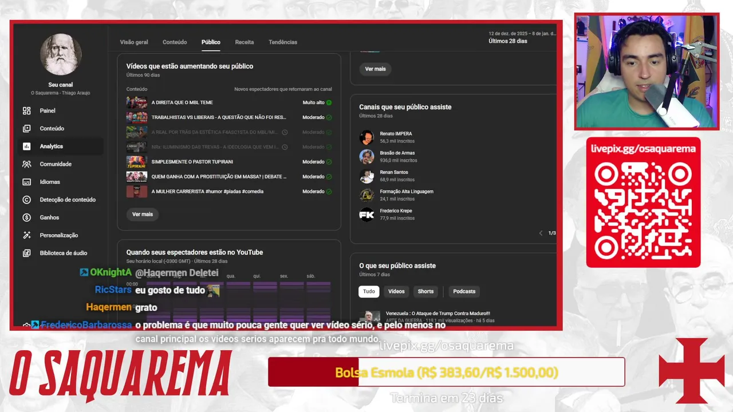Screen dimensions: 733x412
Task: Click check icon on PASTOR TUPIRANI row
Action: point(329,162)
